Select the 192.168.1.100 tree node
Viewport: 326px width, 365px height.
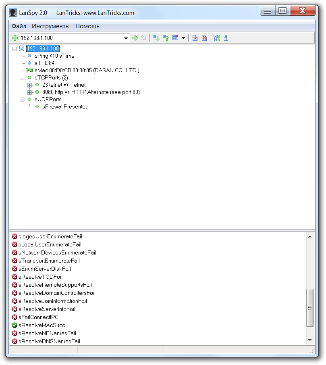(x=43, y=48)
